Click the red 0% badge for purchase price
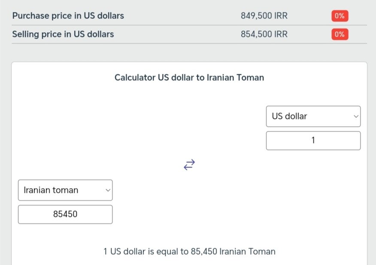 pos(339,16)
